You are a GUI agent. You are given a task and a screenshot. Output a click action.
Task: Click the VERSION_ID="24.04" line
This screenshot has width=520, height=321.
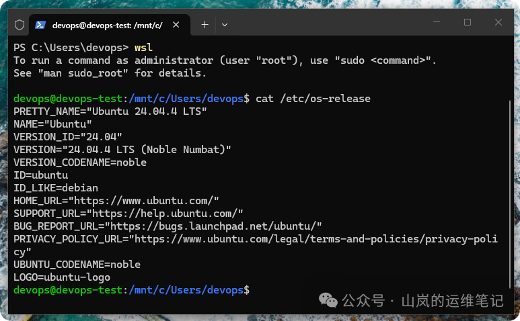68,137
